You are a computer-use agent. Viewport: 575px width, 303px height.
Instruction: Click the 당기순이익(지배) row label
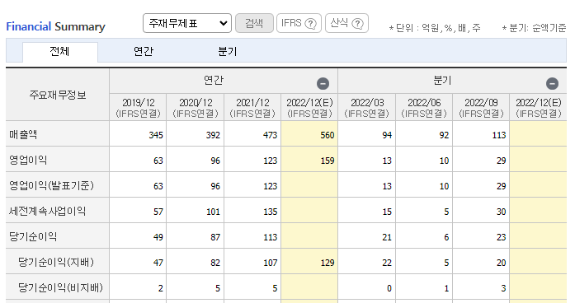[56, 262]
